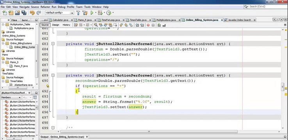The image size is (288, 140).
Task: Open the File menu
Action: [3, 7]
